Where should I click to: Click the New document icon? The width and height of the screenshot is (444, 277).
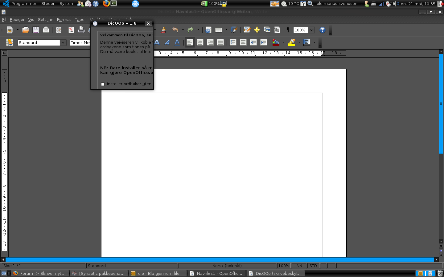10,30
